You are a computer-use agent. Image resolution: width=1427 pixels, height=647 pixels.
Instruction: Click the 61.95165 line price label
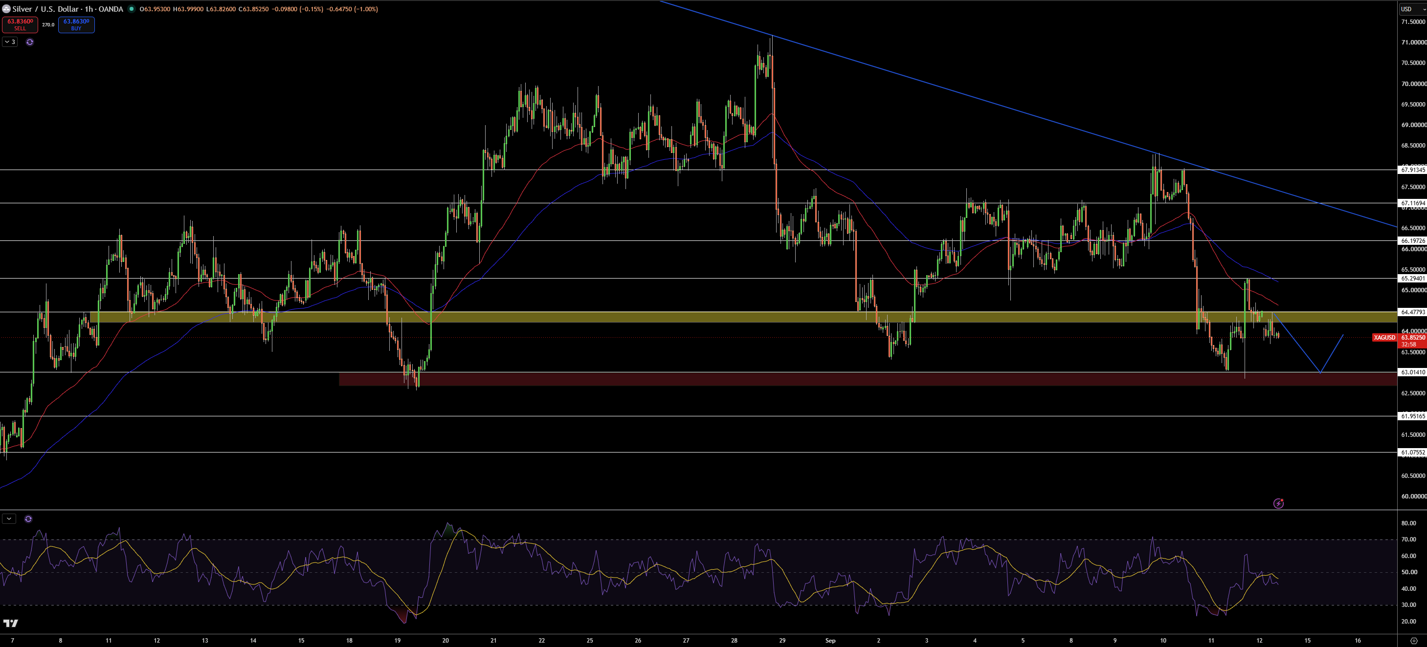point(1413,416)
